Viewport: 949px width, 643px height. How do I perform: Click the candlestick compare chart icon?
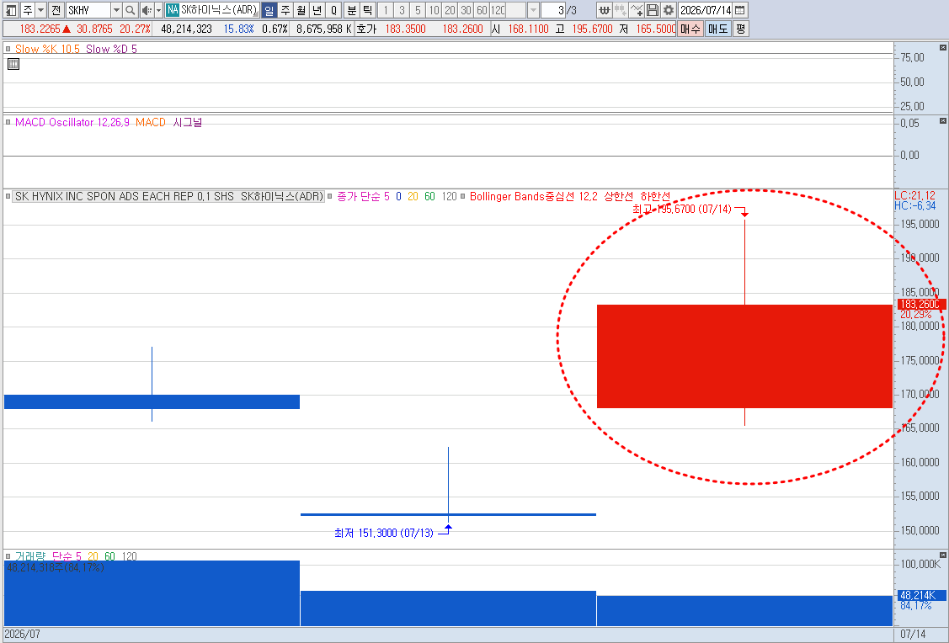pyautogui.click(x=621, y=10)
